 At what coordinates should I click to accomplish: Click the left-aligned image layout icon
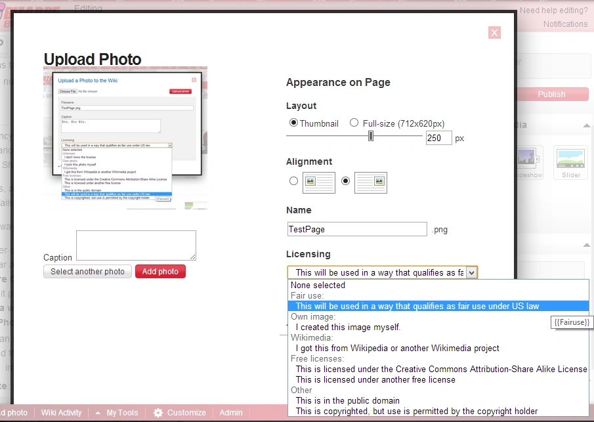[x=318, y=182]
